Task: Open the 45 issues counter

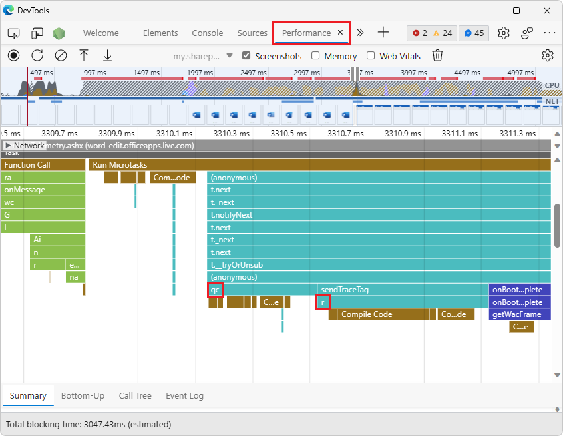Action: pyautogui.click(x=474, y=33)
